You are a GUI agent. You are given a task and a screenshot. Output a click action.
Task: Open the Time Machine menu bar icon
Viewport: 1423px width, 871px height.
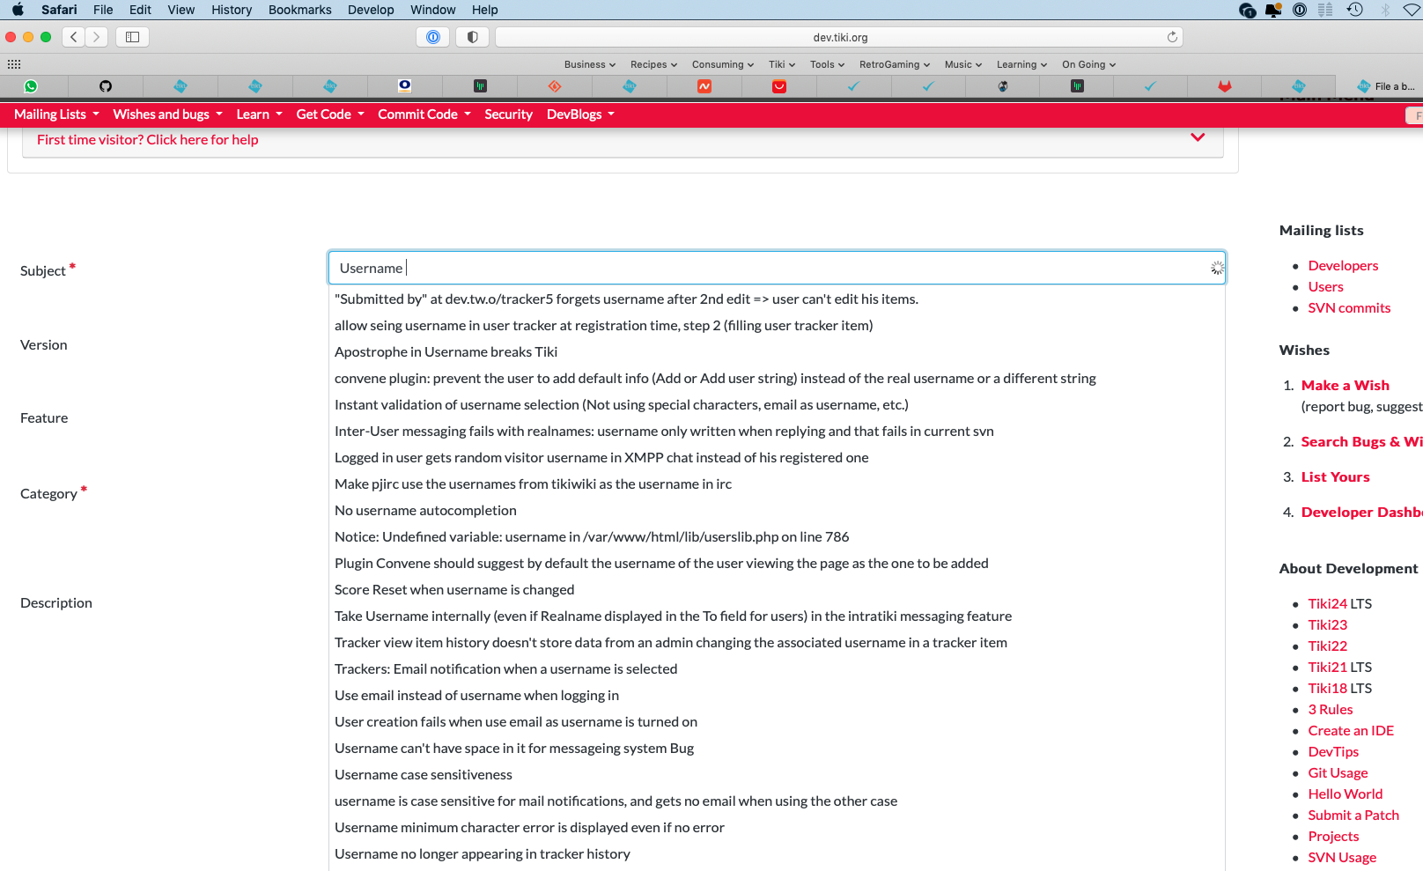click(x=1355, y=10)
